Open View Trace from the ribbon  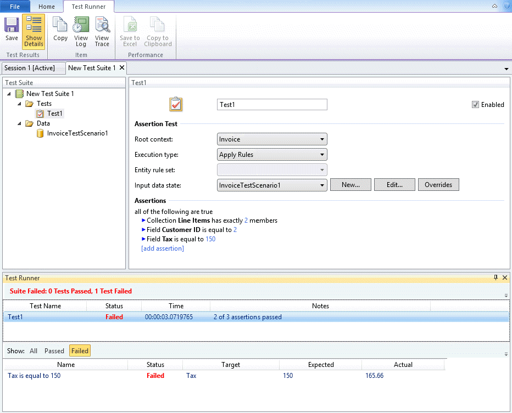point(102,31)
